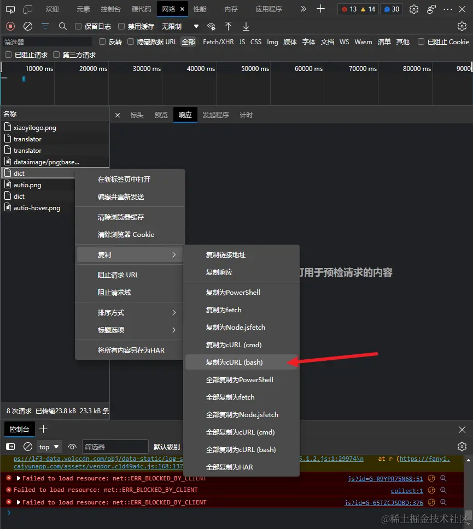Open the feedback people icon
The height and width of the screenshot is (529, 473).
click(431, 9)
